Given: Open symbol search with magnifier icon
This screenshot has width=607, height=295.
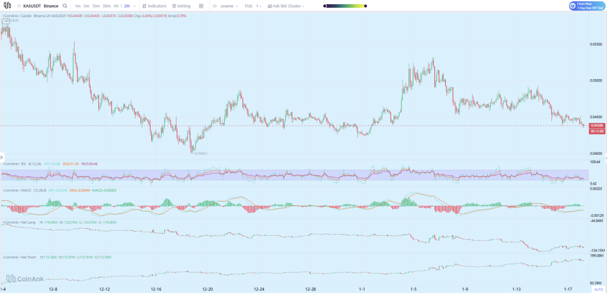Looking at the screenshot, I should [64, 6].
